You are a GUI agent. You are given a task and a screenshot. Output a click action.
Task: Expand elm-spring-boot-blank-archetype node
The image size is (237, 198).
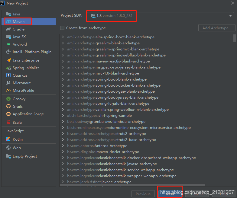click(63, 37)
